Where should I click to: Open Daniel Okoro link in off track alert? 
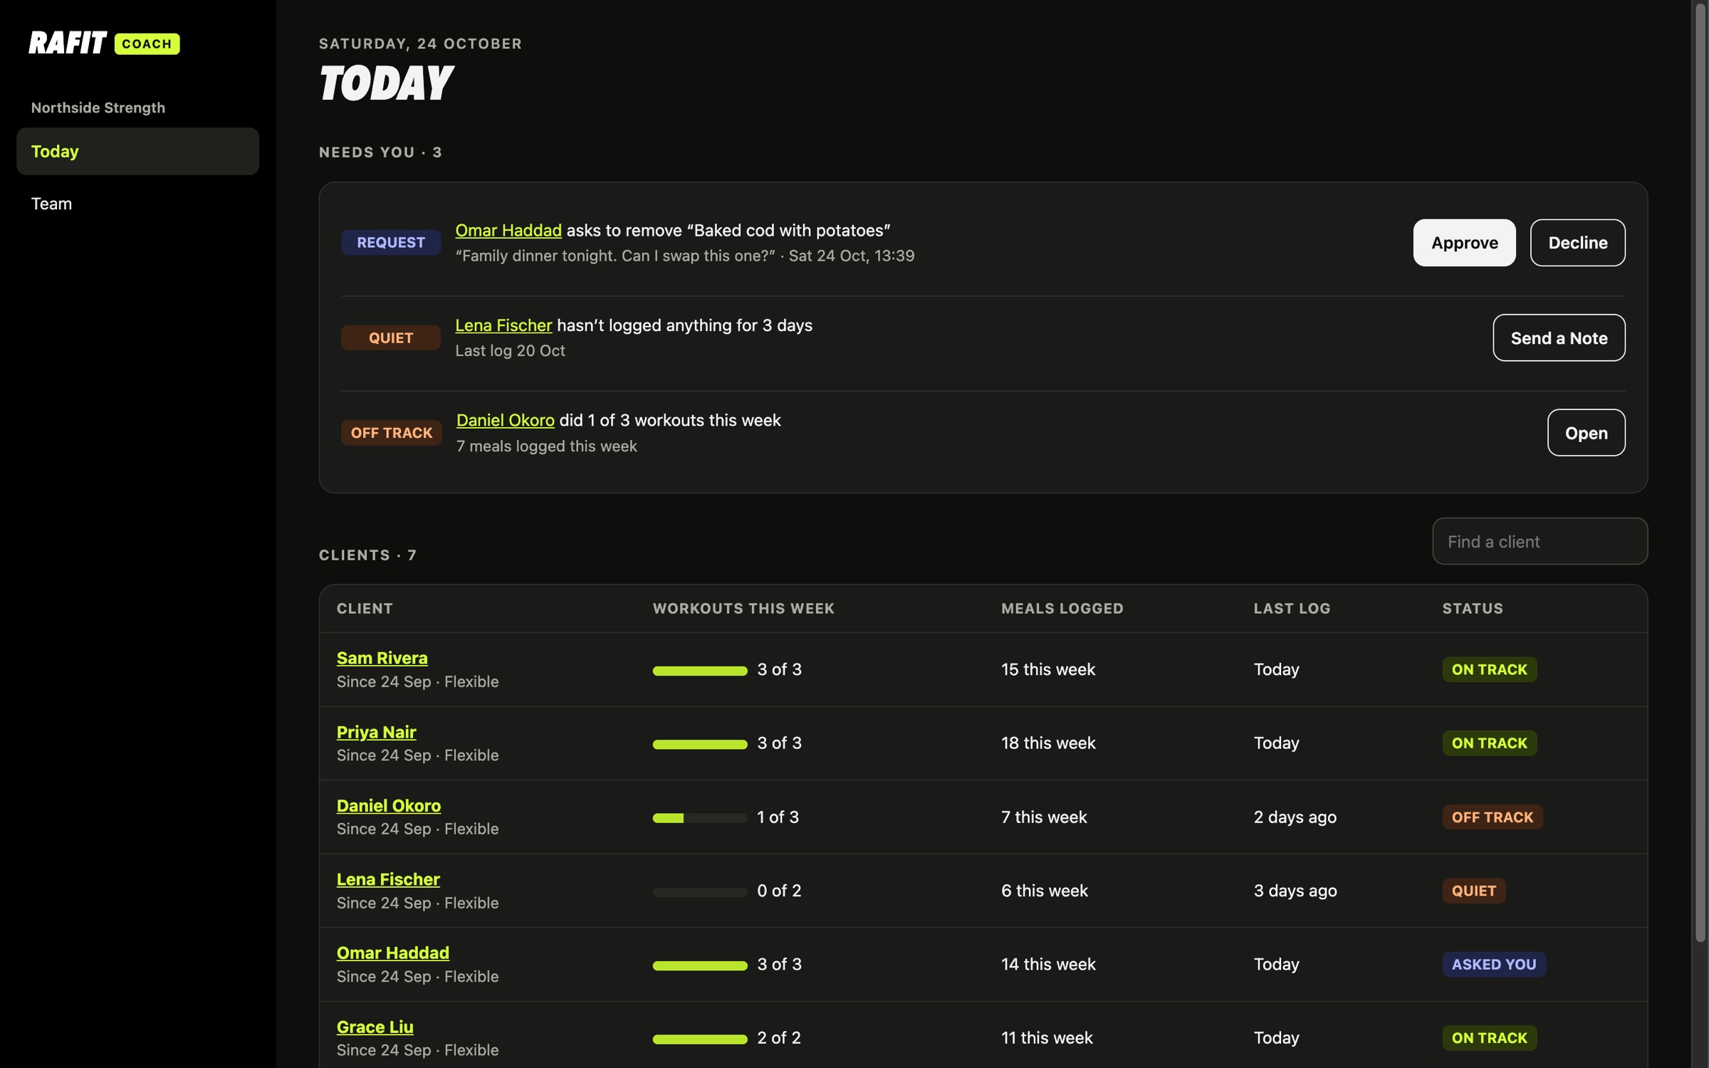coord(505,420)
